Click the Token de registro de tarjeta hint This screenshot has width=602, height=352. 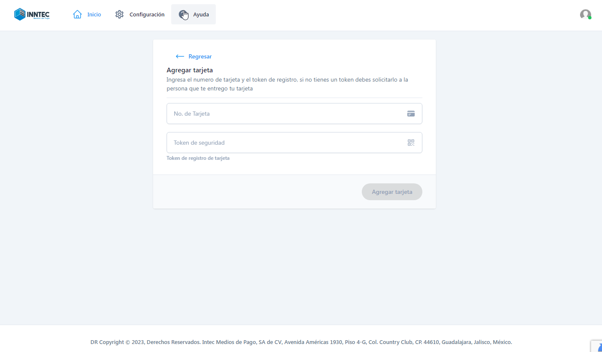tap(198, 158)
